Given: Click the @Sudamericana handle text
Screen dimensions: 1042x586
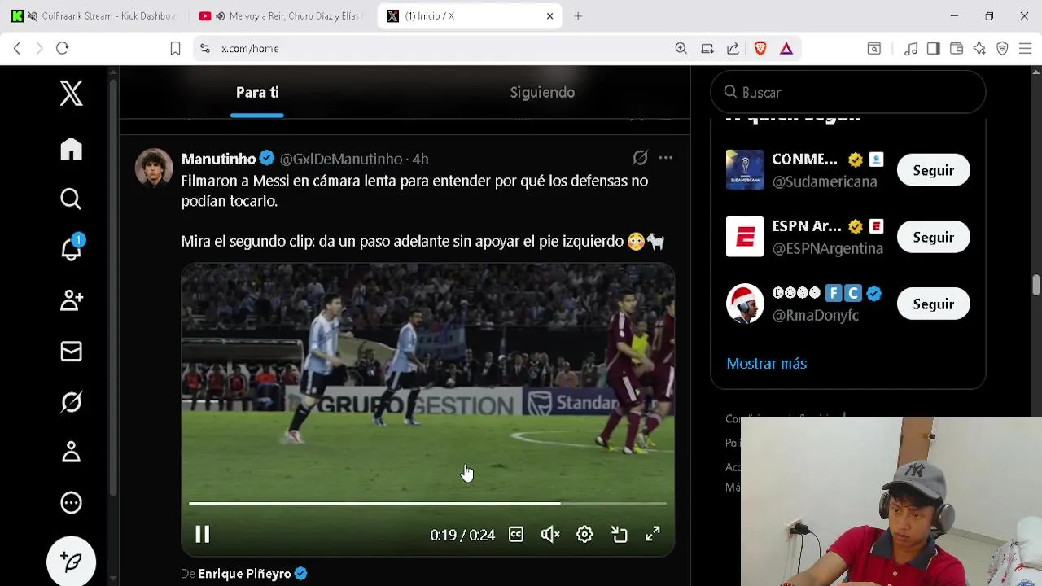Looking at the screenshot, I should (x=825, y=181).
